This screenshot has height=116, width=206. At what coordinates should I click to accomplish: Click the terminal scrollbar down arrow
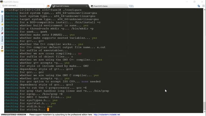point(204,112)
